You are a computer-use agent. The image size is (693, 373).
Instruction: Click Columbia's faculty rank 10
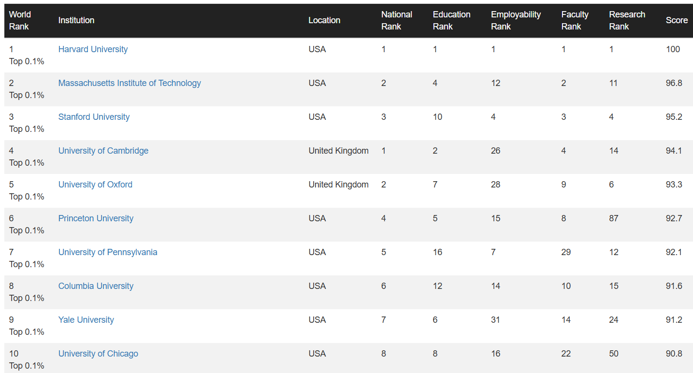[x=566, y=286]
